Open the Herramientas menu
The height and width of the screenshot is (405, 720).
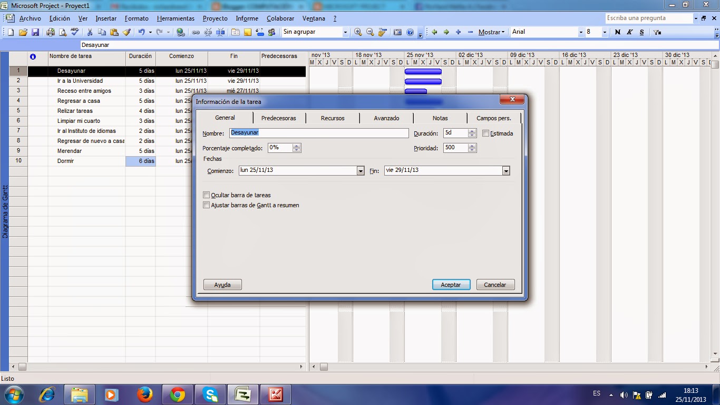coord(176,18)
